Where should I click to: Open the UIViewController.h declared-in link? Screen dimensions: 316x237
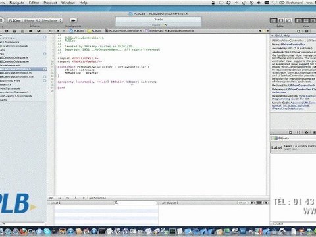(302, 86)
